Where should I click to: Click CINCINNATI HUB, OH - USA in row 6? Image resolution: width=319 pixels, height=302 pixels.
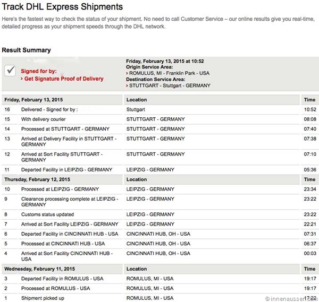(x=158, y=234)
